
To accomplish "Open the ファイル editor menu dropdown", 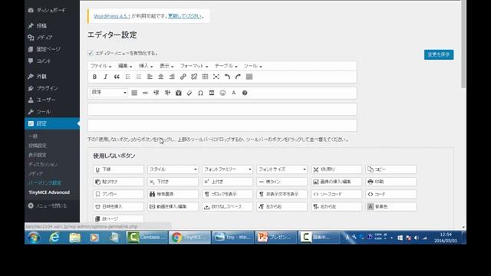I will click(101, 66).
